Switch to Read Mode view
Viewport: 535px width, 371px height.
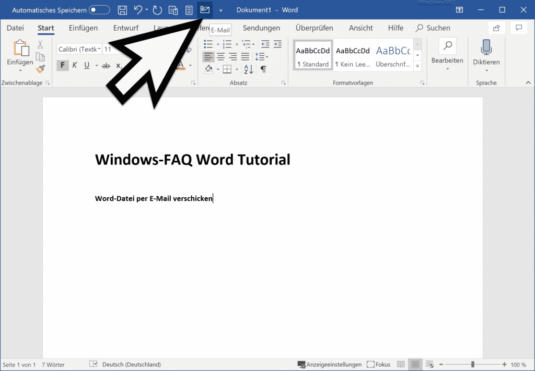click(401, 365)
